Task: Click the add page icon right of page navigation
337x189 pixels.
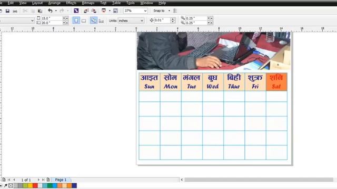Action: (x=48, y=180)
